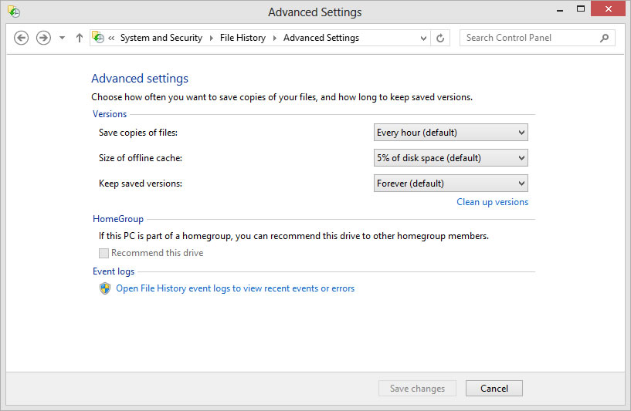Click the Back navigation arrow
The height and width of the screenshot is (411, 631).
coord(22,38)
